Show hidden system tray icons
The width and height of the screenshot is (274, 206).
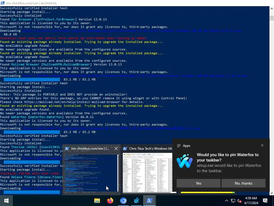(x=226, y=201)
